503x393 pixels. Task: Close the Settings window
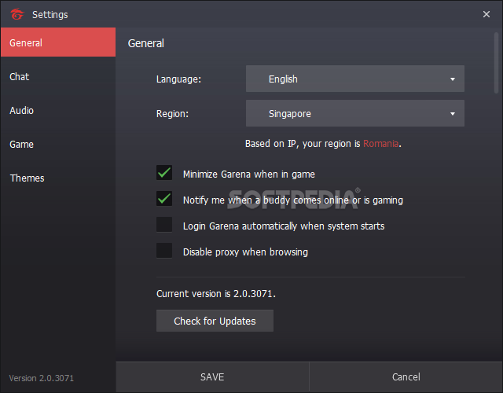pos(486,14)
